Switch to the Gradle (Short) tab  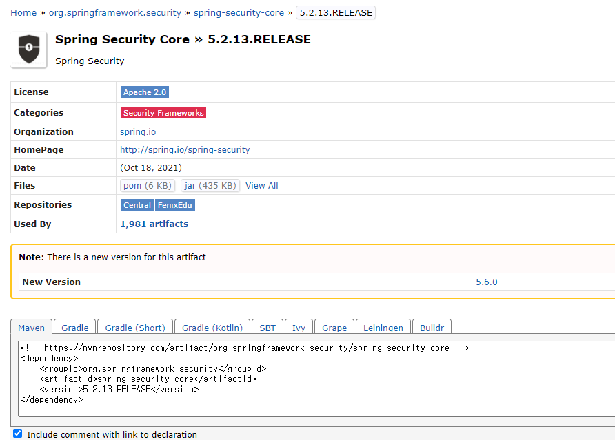coord(135,328)
